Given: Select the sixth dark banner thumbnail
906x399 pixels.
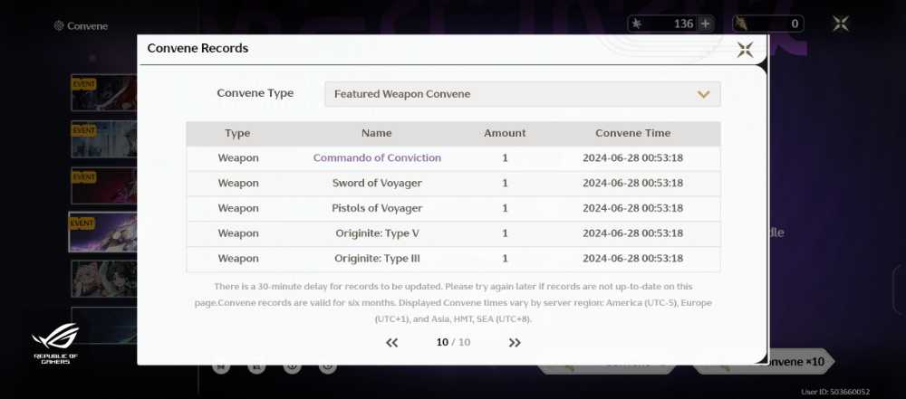Looking at the screenshot, I should click(104, 325).
